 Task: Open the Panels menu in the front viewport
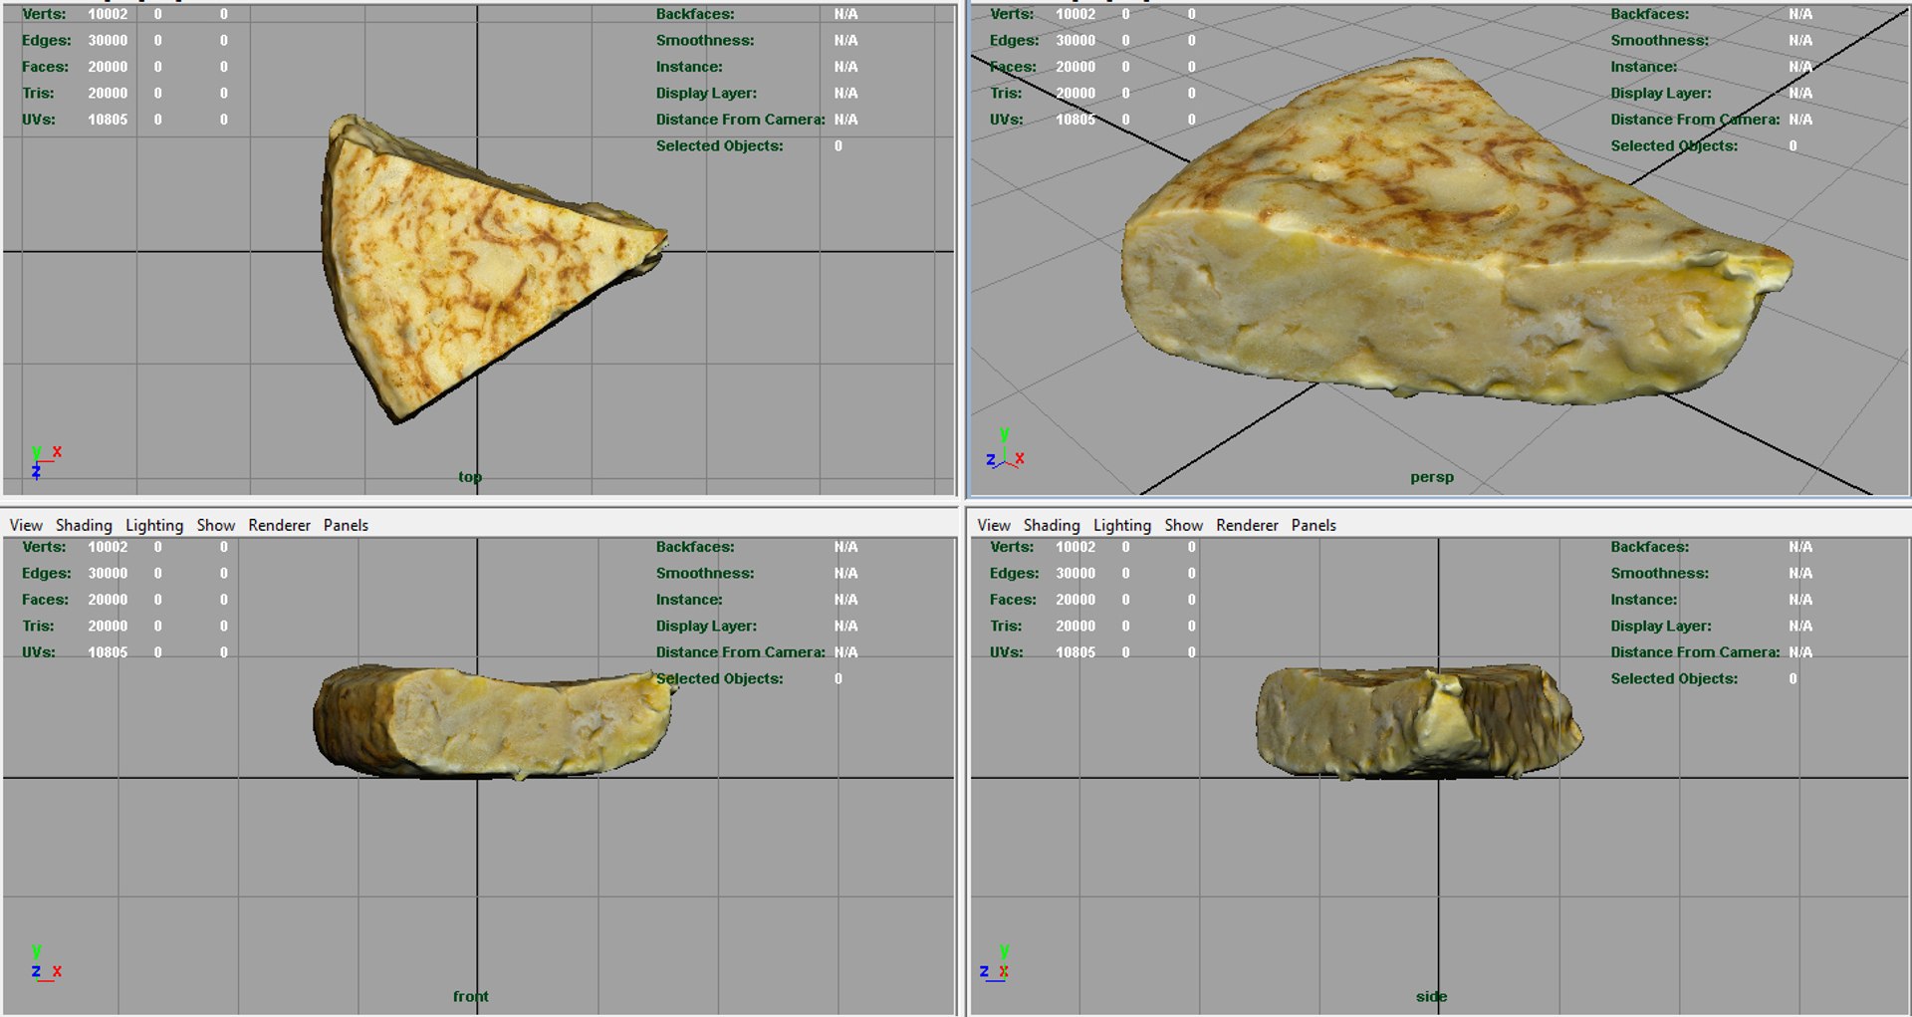tap(346, 525)
